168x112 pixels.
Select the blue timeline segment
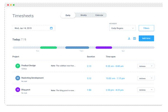pyautogui.click(x=77, y=48)
